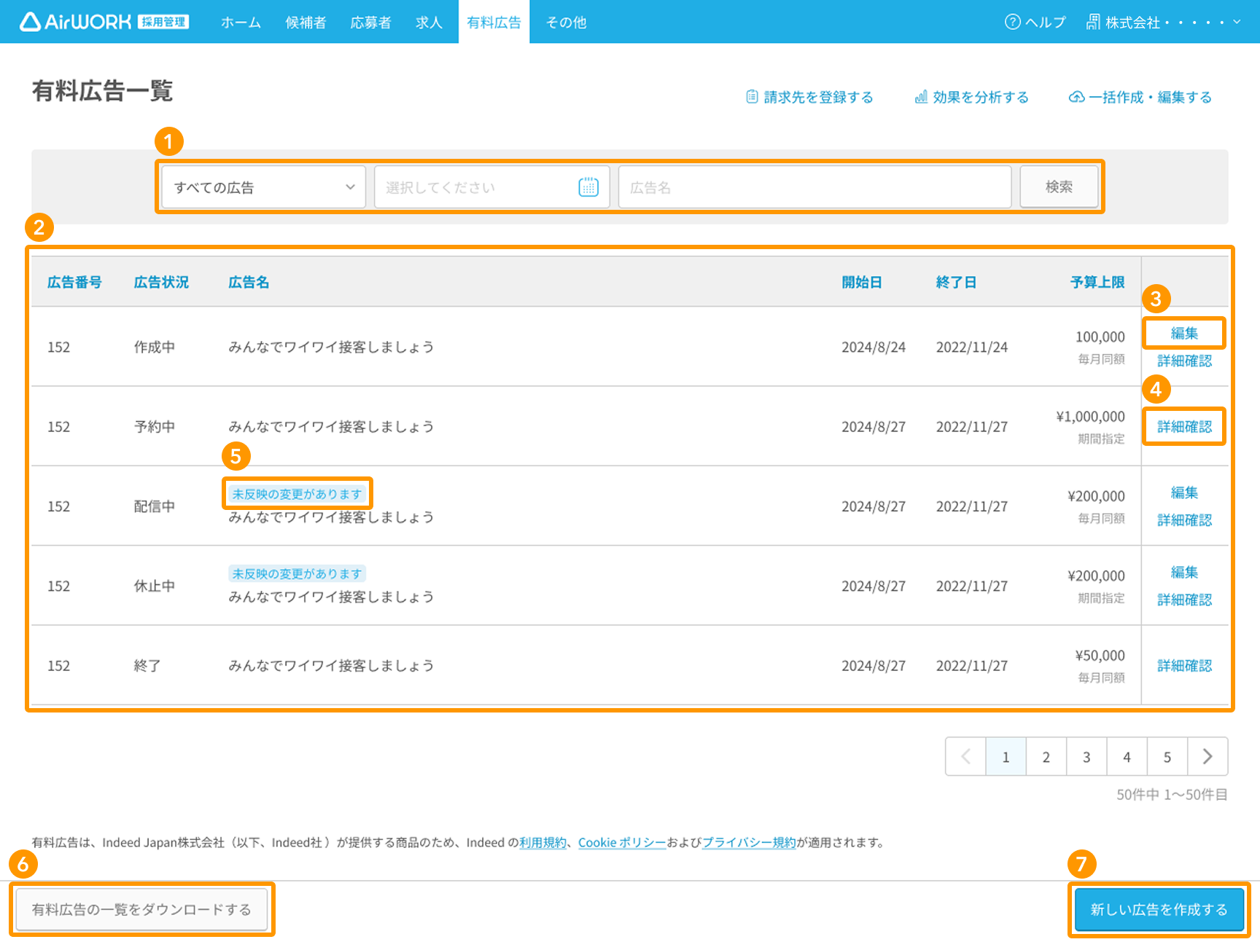Go to pagination page 4
This screenshot has height=950, width=1260.
coord(1127,757)
